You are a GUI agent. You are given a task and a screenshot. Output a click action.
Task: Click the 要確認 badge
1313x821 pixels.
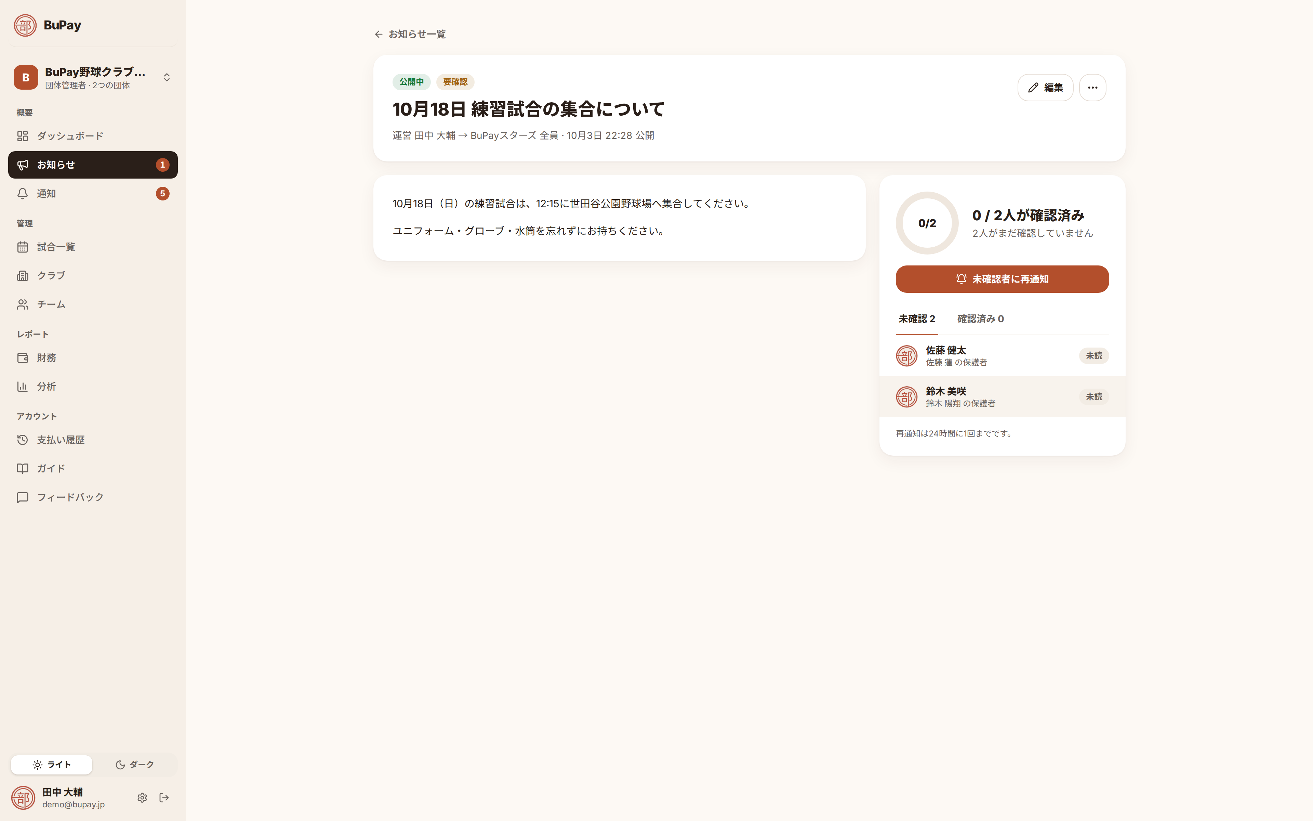(455, 82)
